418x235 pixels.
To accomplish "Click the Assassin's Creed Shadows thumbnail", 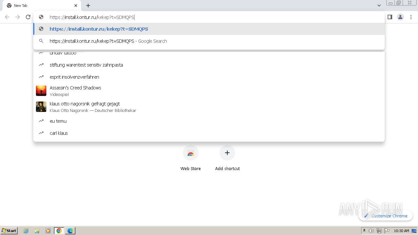I will point(41,91).
